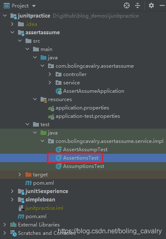Click the controller package icon
Viewport: 166px width, 239px height.
[x=59, y=74]
